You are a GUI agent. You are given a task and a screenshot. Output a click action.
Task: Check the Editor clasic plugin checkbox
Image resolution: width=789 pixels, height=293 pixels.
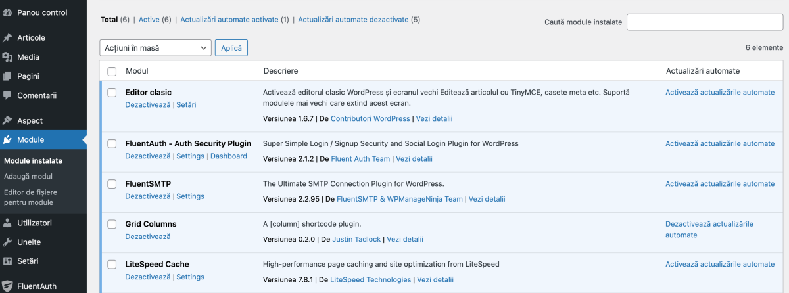coord(112,93)
